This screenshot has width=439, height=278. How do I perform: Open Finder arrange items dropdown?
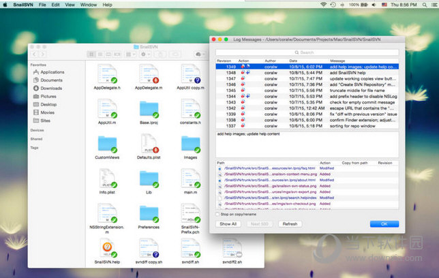click(x=130, y=55)
